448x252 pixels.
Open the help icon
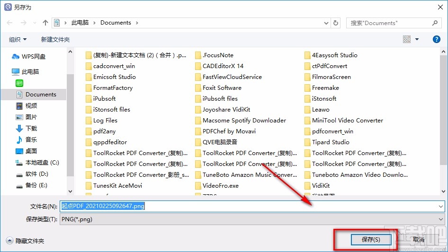pos(437,39)
